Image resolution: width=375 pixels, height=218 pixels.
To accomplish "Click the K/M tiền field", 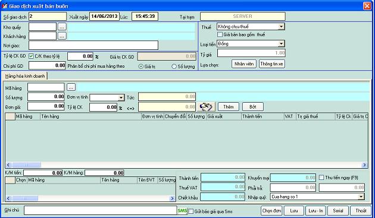I will pos(43,173).
